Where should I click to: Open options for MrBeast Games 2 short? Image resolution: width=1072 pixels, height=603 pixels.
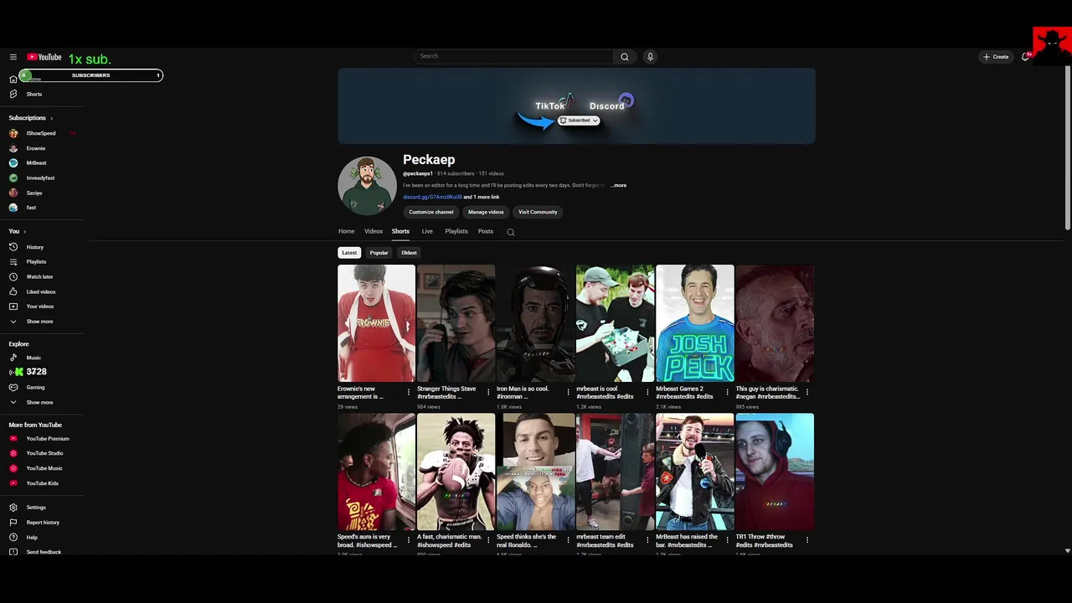pyautogui.click(x=727, y=392)
